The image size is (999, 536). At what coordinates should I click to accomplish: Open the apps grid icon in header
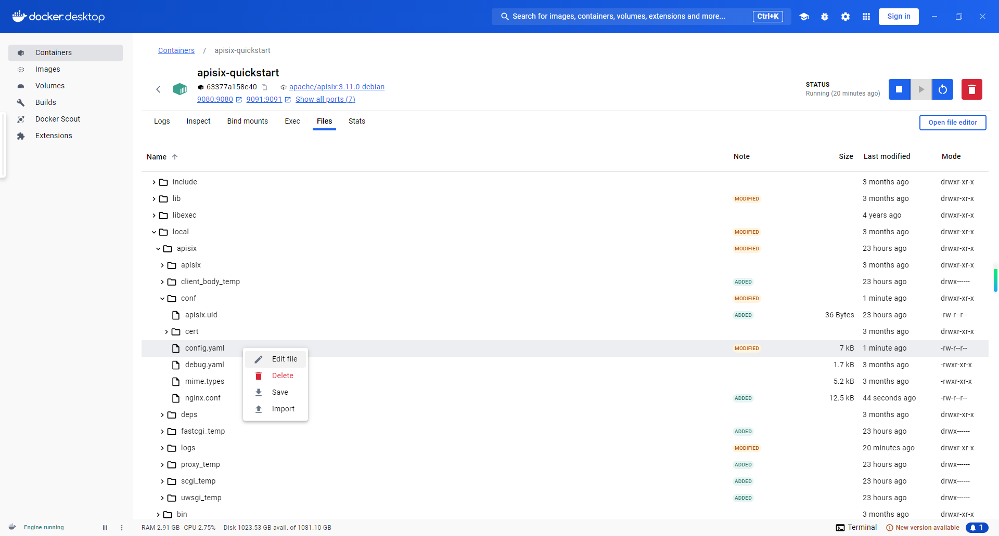tap(866, 17)
